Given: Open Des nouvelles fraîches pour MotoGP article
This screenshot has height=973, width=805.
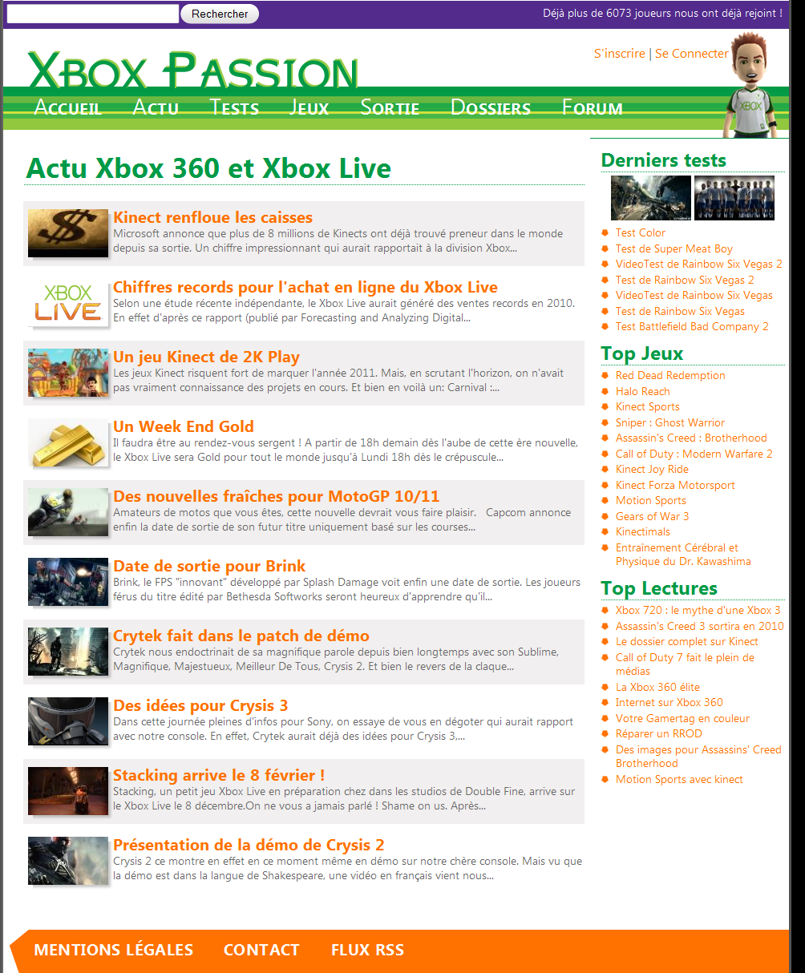Looking at the screenshot, I should 277,496.
